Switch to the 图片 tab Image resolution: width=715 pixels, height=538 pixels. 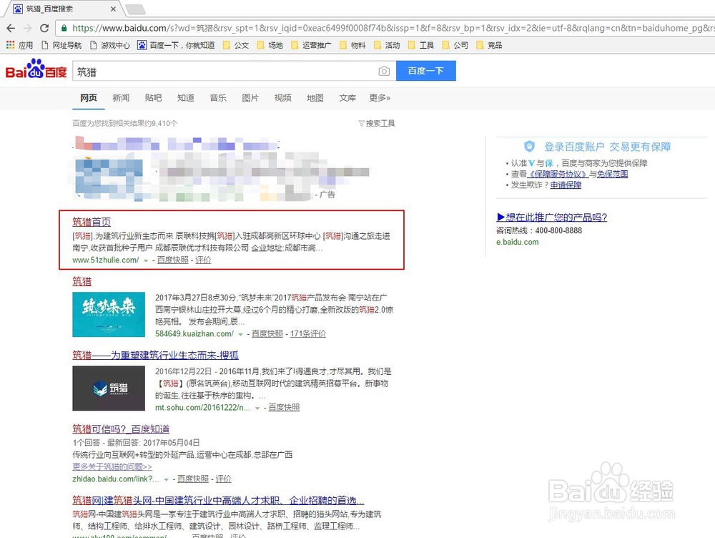click(250, 97)
